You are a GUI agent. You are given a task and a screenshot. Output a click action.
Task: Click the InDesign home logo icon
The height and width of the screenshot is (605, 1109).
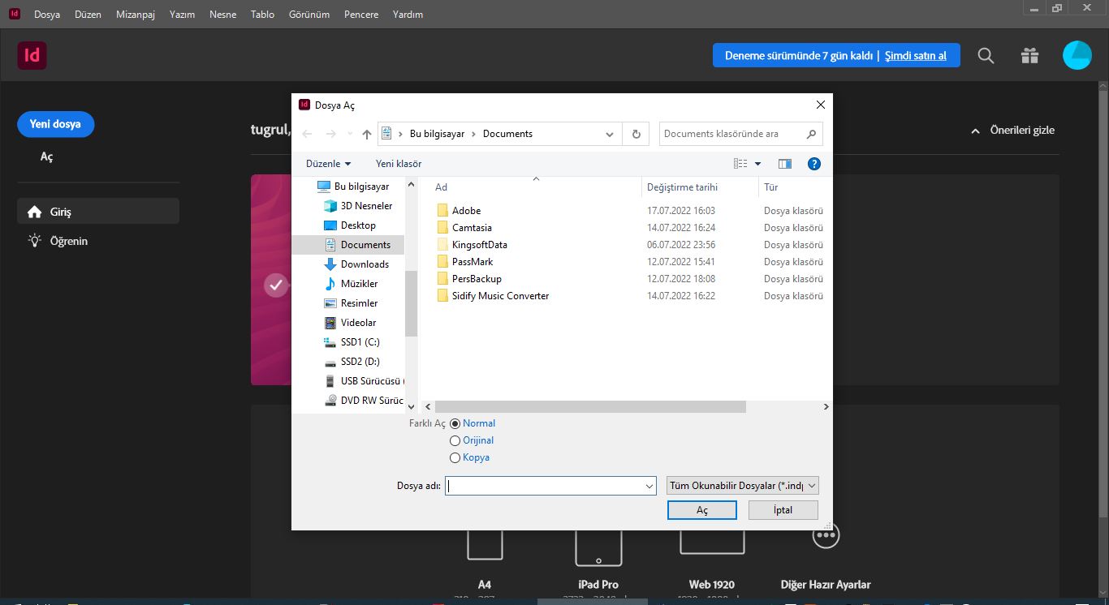point(32,55)
